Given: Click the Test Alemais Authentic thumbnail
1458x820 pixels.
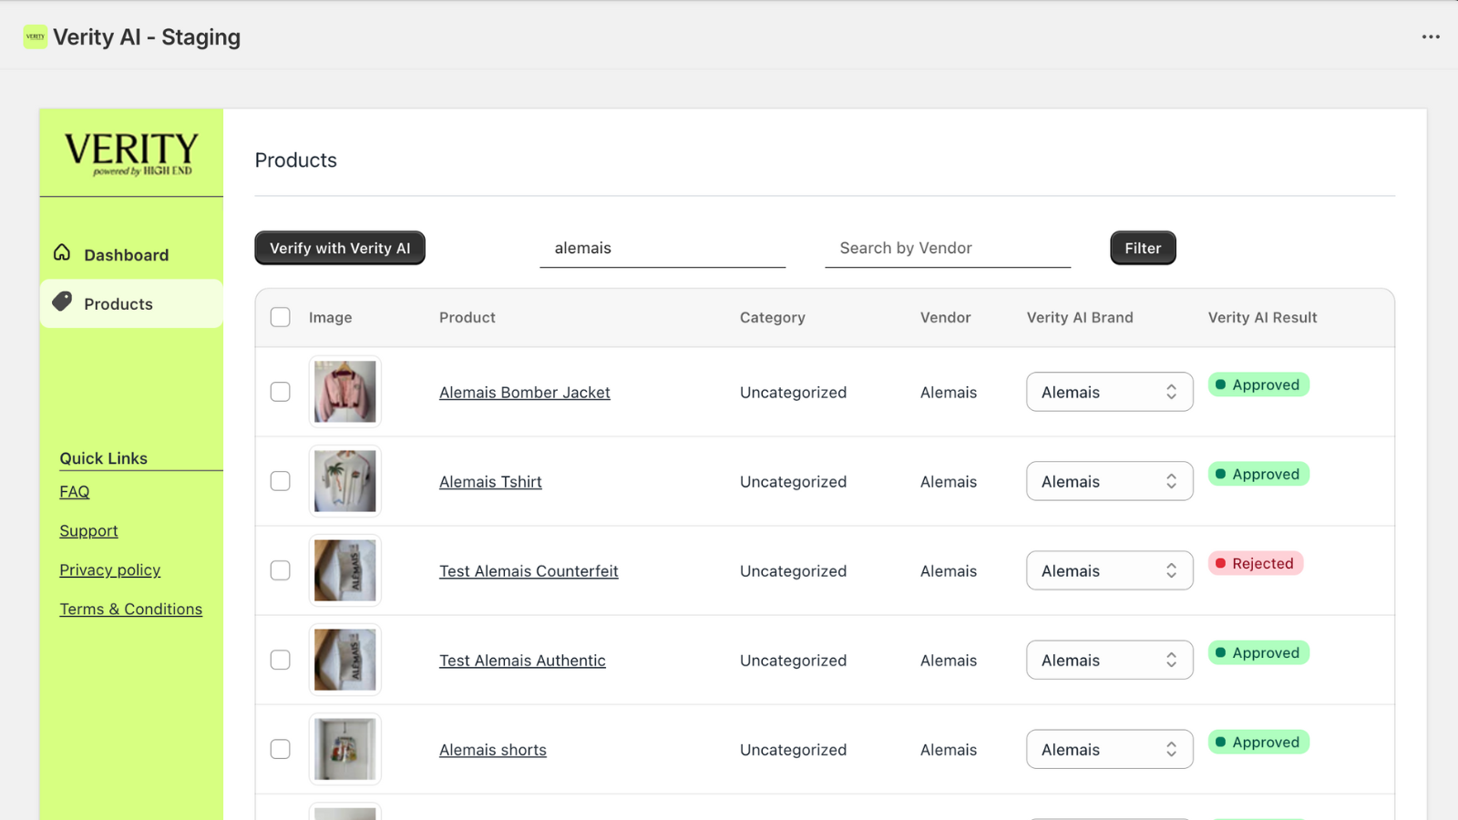Looking at the screenshot, I should [345, 660].
